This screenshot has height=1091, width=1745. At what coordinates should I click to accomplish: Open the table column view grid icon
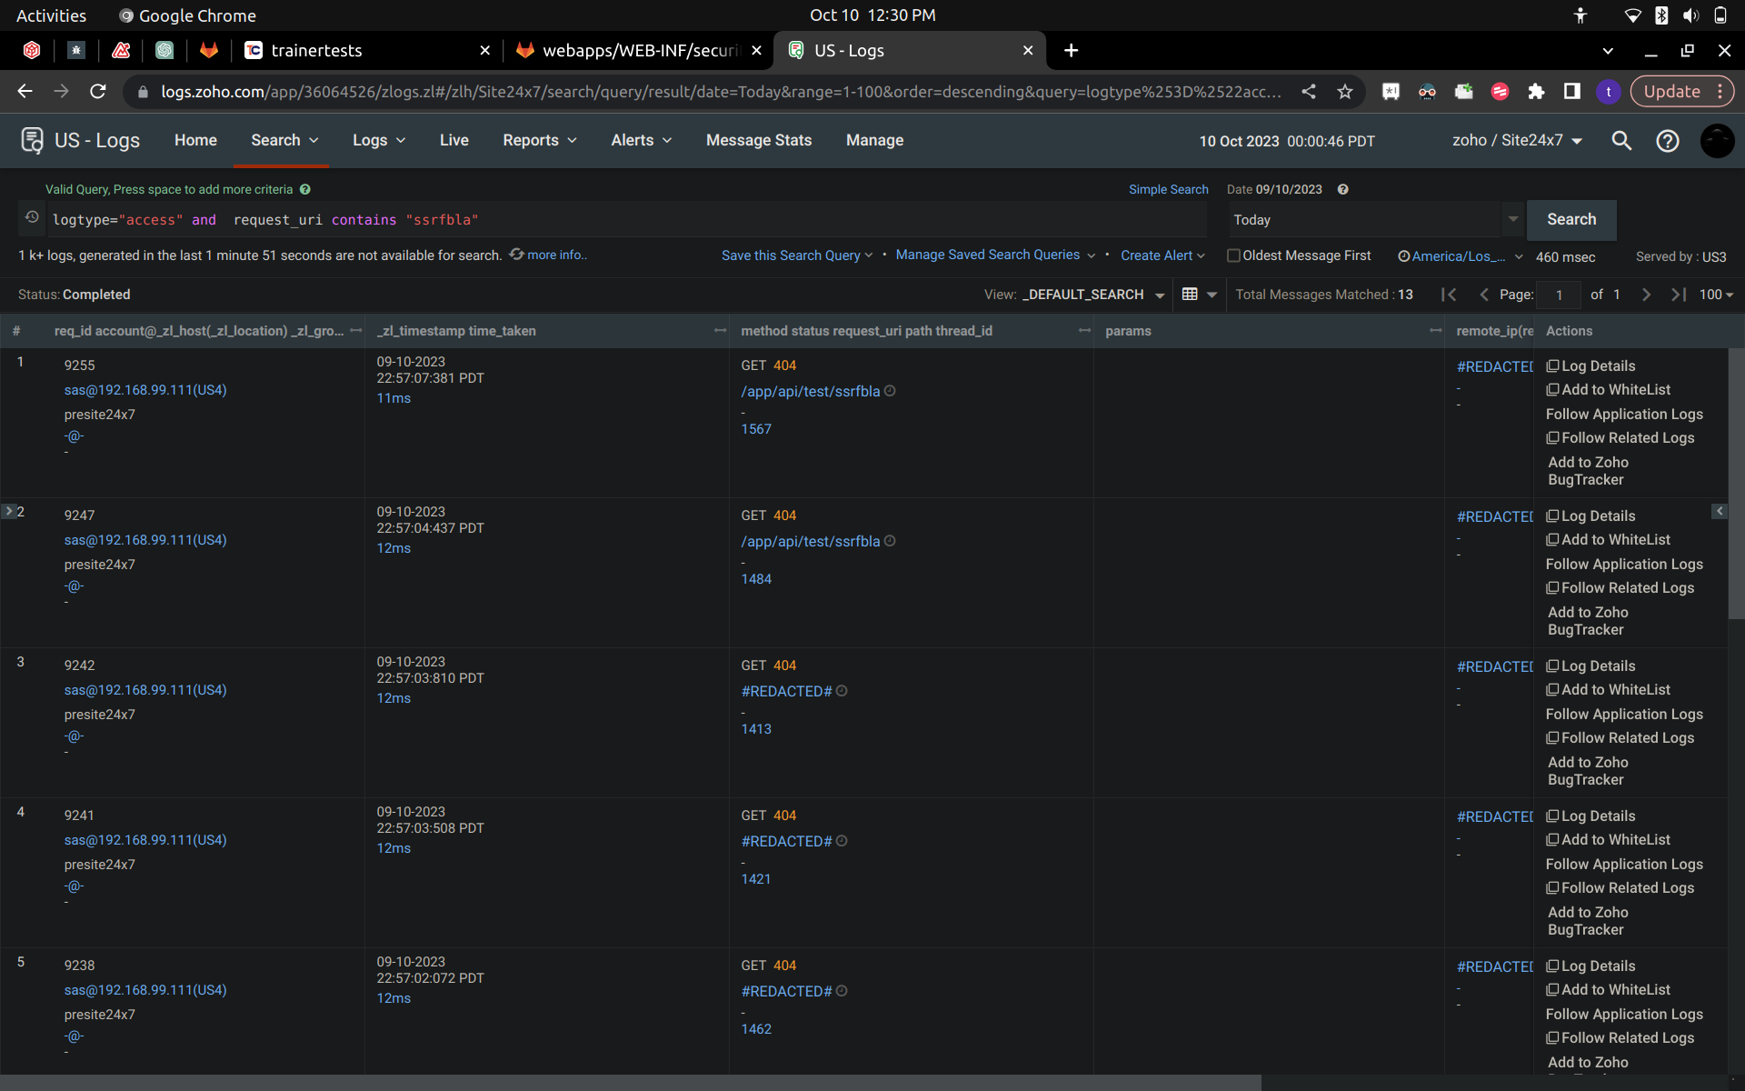(x=1190, y=294)
